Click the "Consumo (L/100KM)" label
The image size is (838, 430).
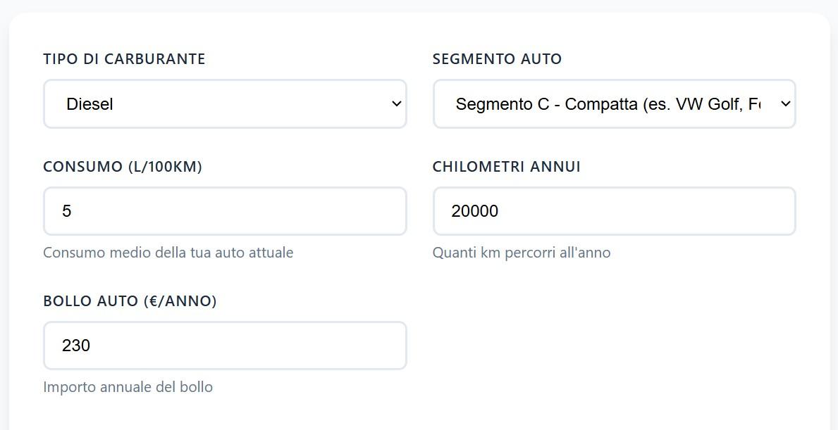(x=123, y=167)
